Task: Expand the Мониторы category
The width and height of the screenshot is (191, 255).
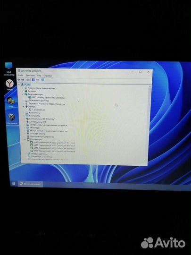Action: pyautogui.click(x=25, y=128)
